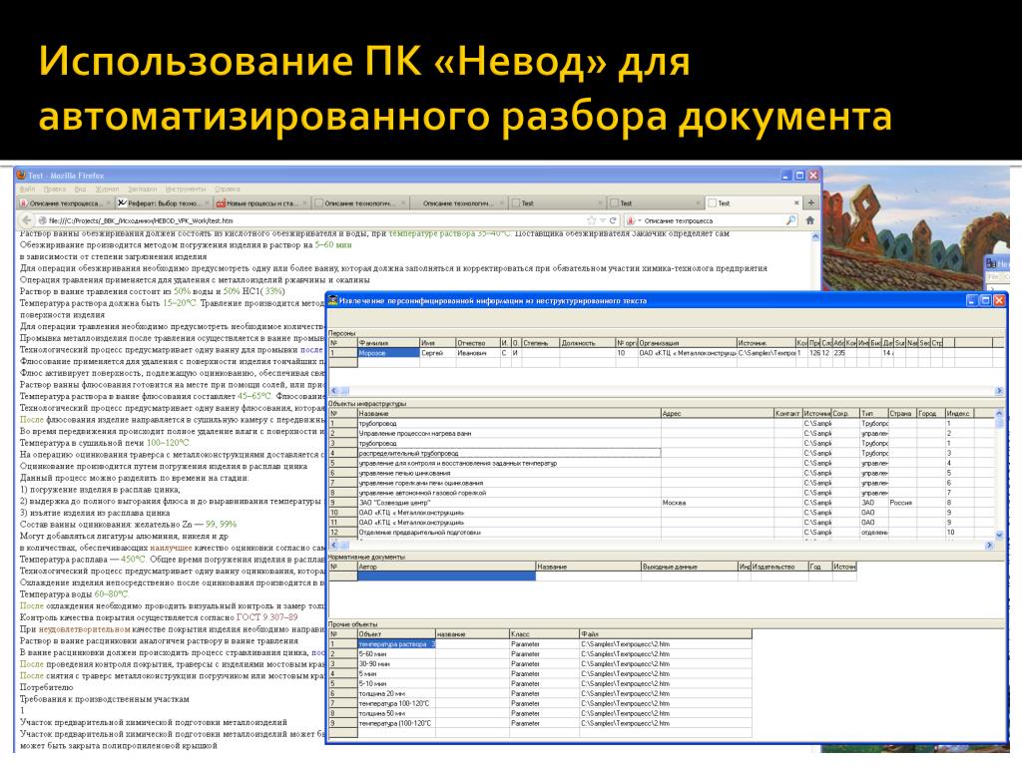Viewport: 1022px width, 766px height.
Task: Click the Должность column header
Action: 587,343
